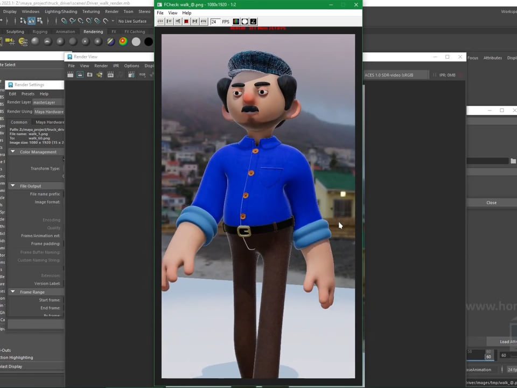Open Render View IPR menu
The height and width of the screenshot is (388, 517).
click(x=116, y=66)
